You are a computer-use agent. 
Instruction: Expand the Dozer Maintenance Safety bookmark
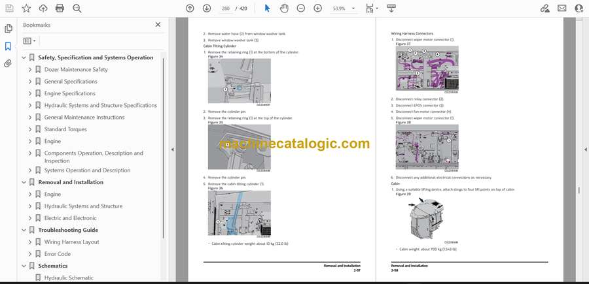30,70
